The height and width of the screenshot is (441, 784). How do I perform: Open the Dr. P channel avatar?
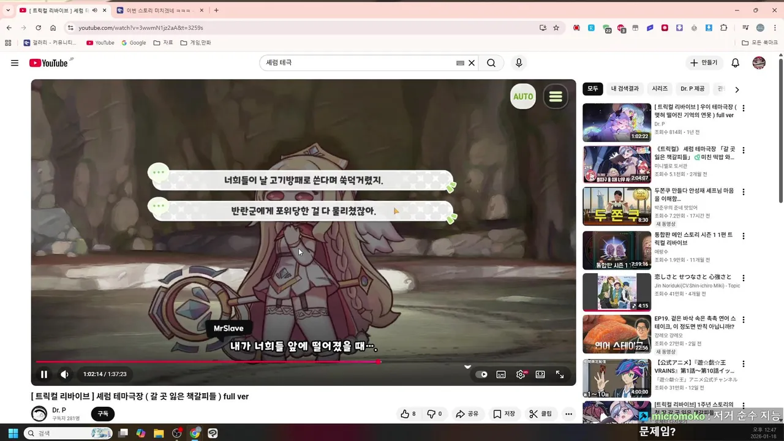pyautogui.click(x=39, y=414)
